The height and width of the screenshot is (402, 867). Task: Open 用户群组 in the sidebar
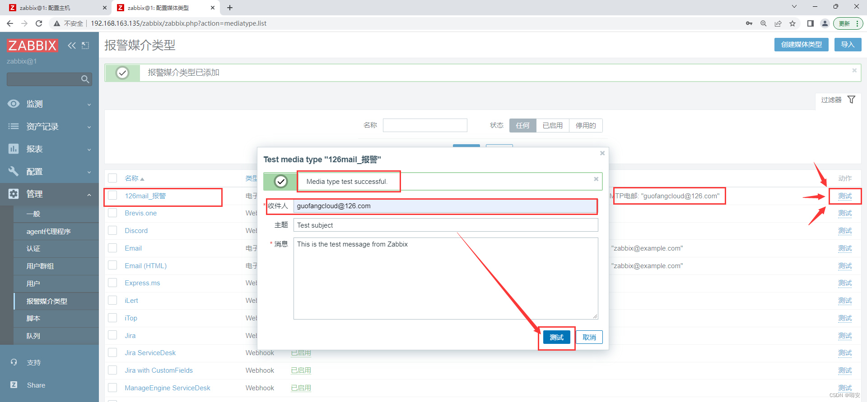[40, 266]
